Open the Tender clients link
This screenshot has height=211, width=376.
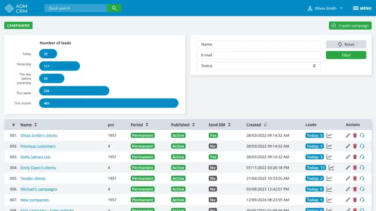(33, 178)
